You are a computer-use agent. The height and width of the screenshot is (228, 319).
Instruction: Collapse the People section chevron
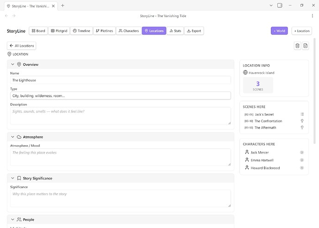pyautogui.click(x=13, y=220)
